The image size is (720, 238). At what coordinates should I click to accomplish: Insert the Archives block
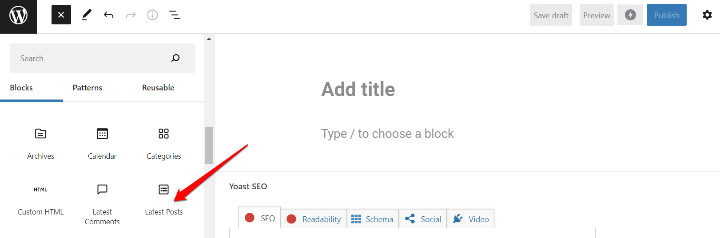(40, 143)
